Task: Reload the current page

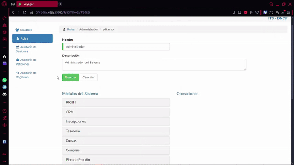Action: (25, 12)
